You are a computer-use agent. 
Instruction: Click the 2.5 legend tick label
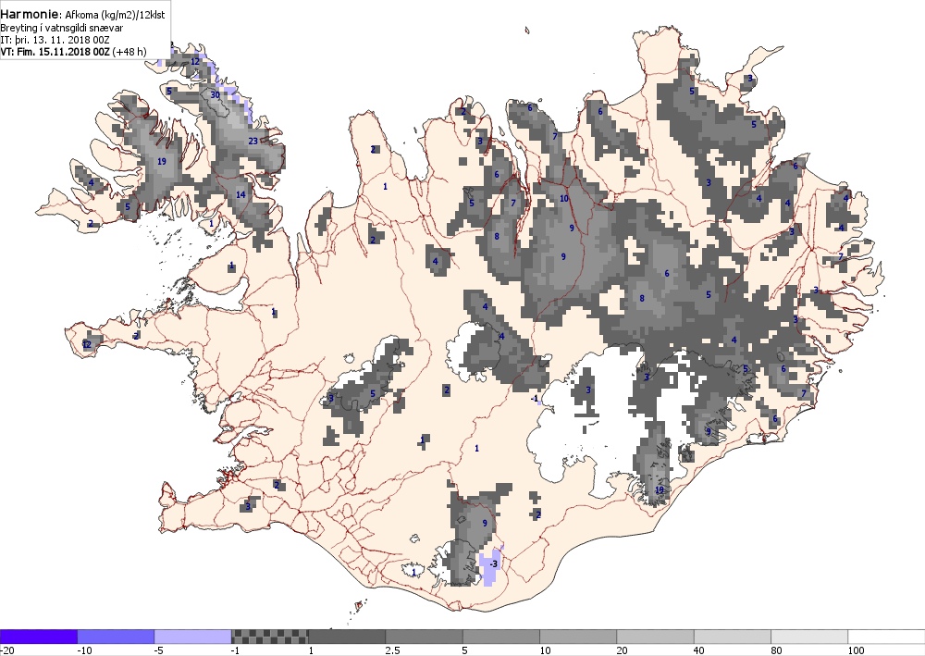pos(392,650)
